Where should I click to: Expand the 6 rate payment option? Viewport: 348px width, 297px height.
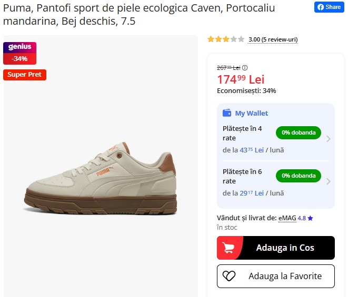point(328,182)
